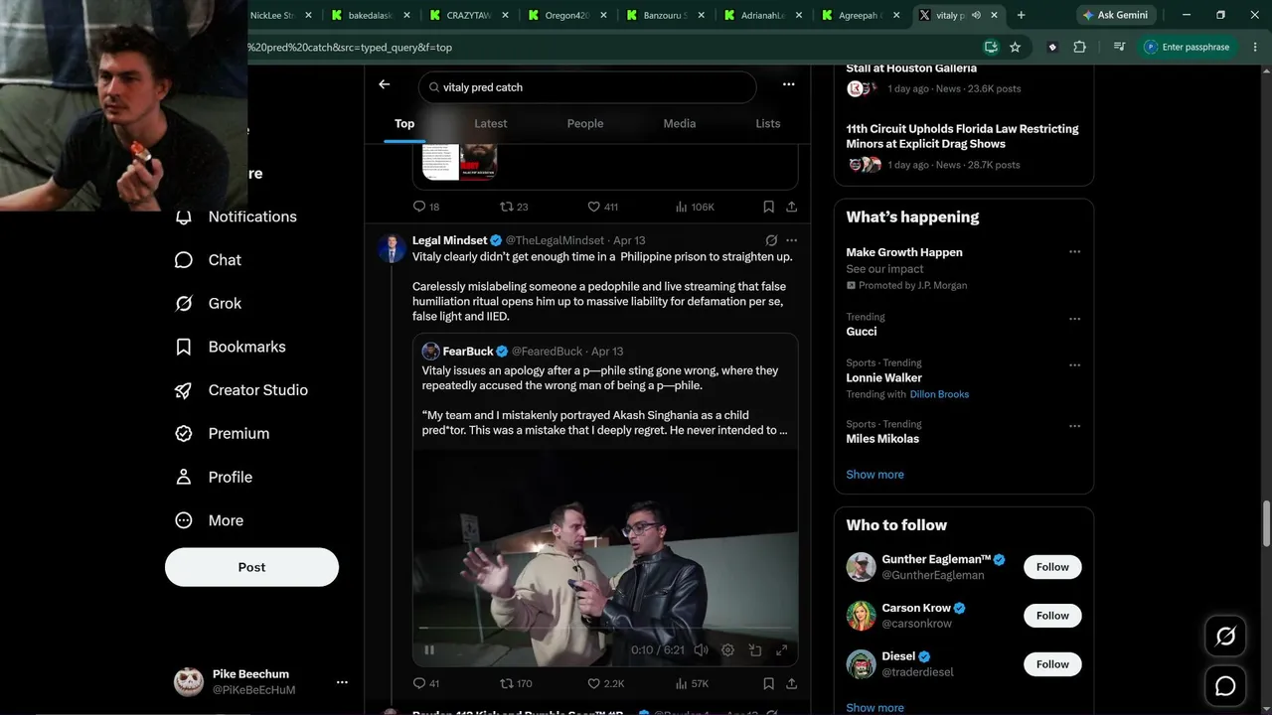The image size is (1272, 715).
Task: Open the FearBuck quoted post profile name
Action: [x=468, y=352]
